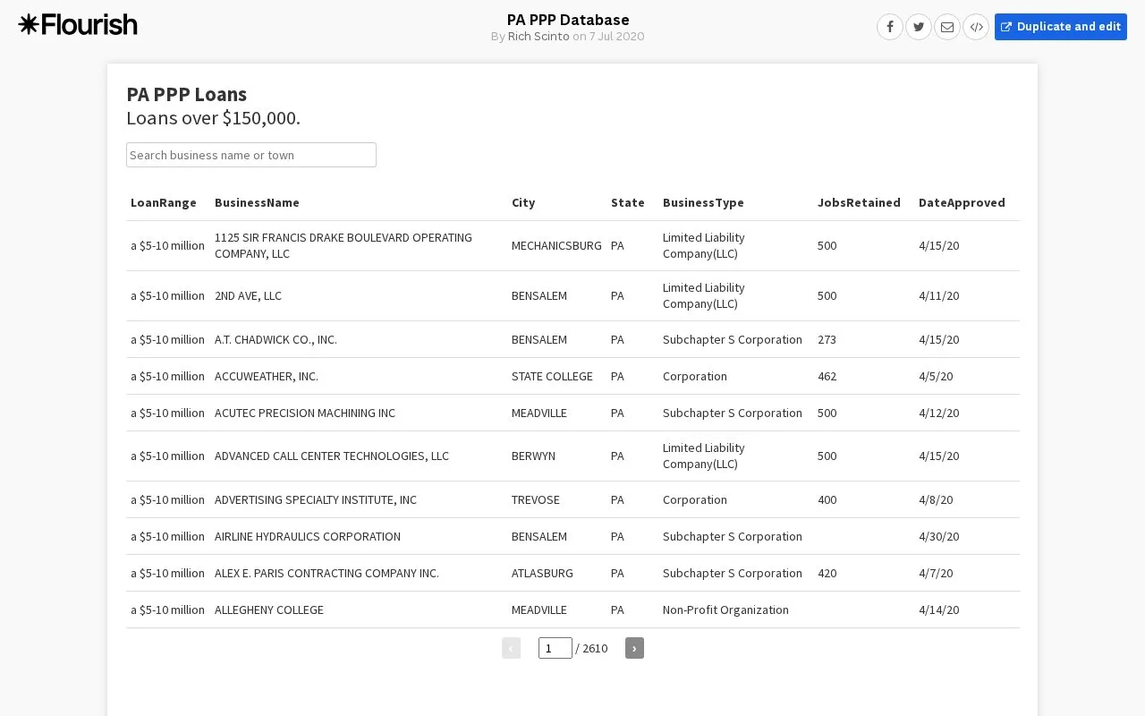Select ALLEGHENY COLLEGE business name
The image size is (1145, 716).
coord(269,609)
